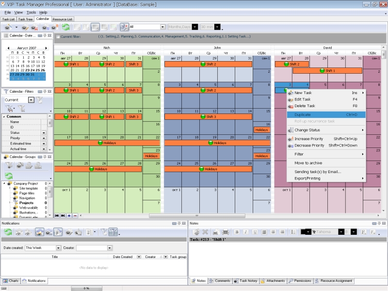Screen dimensions: 388x291
Task: Select the Site template tree item
Action: [29, 189]
